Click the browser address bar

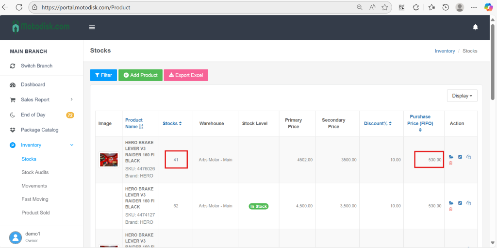(194, 7)
